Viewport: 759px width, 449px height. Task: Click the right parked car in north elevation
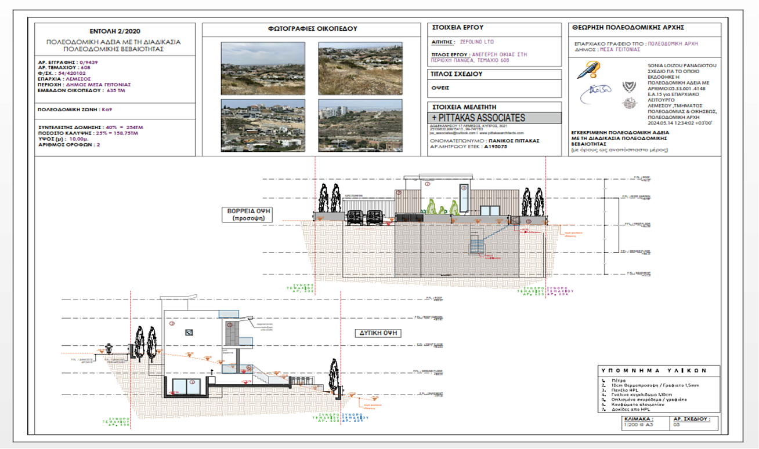pos(373,217)
